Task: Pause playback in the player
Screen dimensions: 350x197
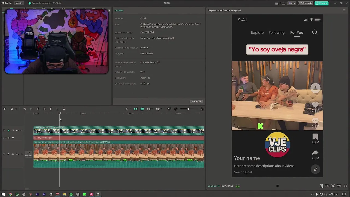Action: pyautogui.click(x=277, y=186)
